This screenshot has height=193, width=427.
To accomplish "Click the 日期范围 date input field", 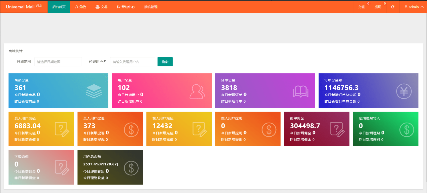I will (58, 62).
